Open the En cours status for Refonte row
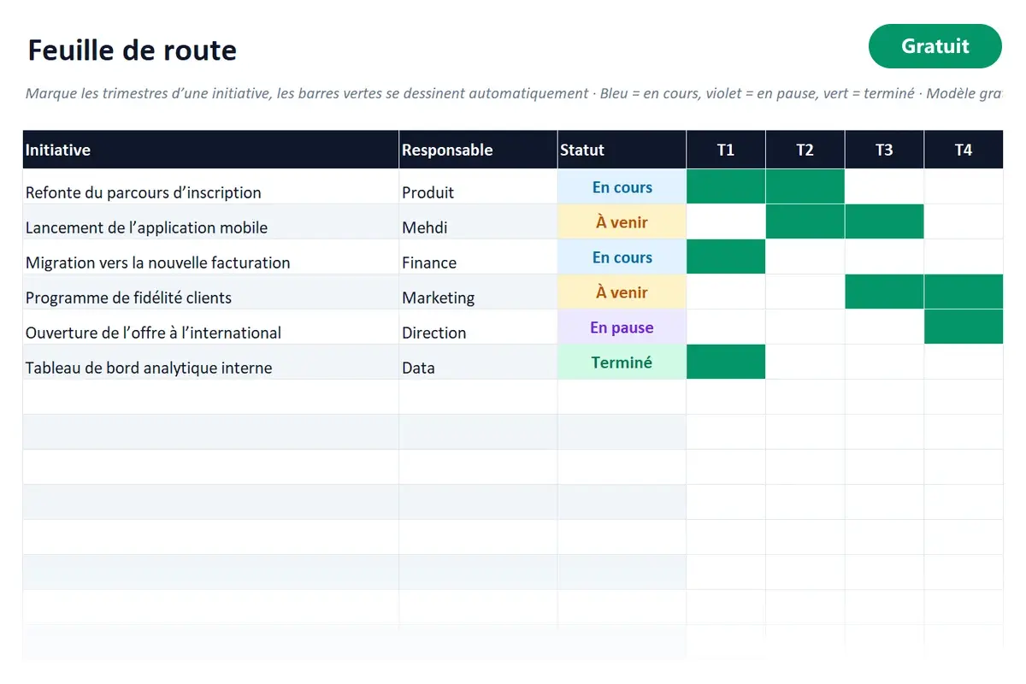The width and height of the screenshot is (1026, 684). pyautogui.click(x=622, y=186)
